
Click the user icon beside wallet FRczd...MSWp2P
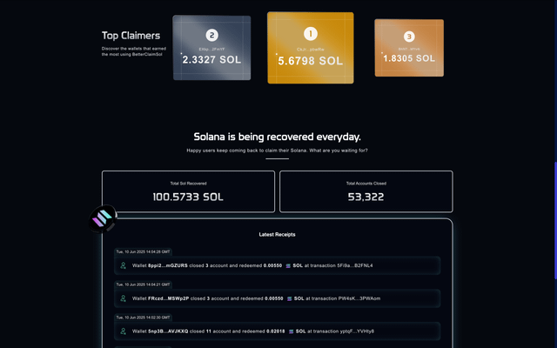123,298
